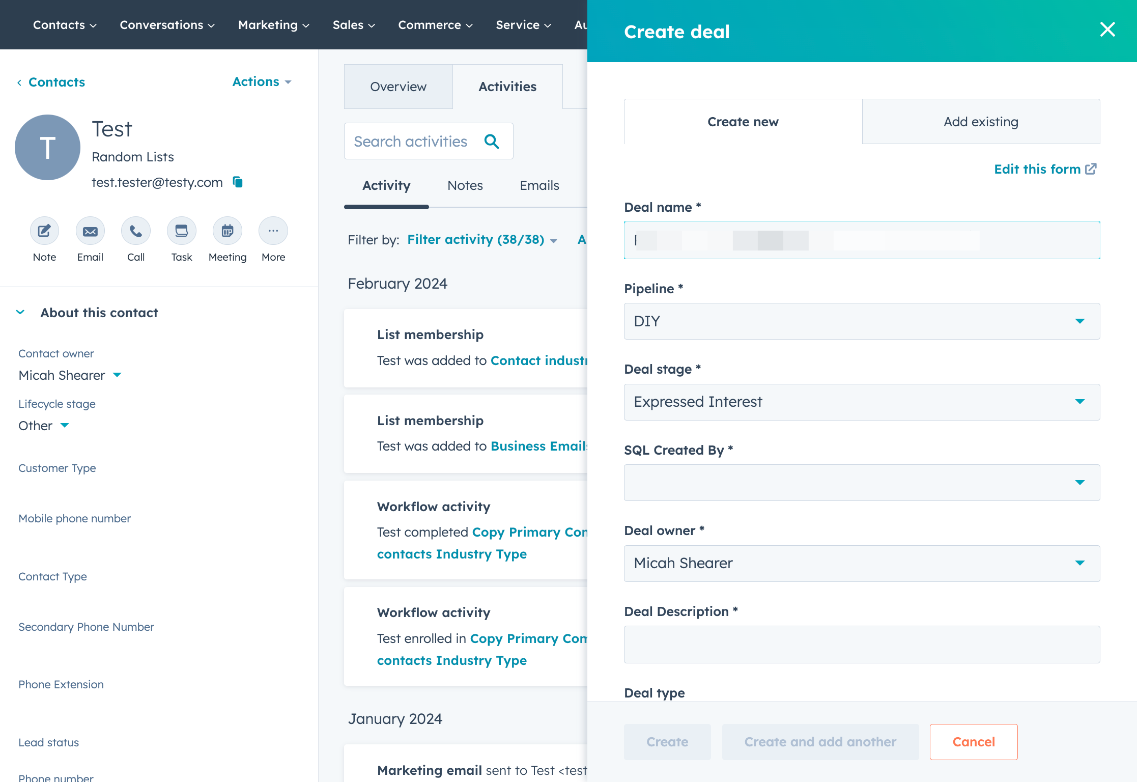1137x782 pixels.
Task: Select the Emails activity tab
Action: [x=539, y=185]
